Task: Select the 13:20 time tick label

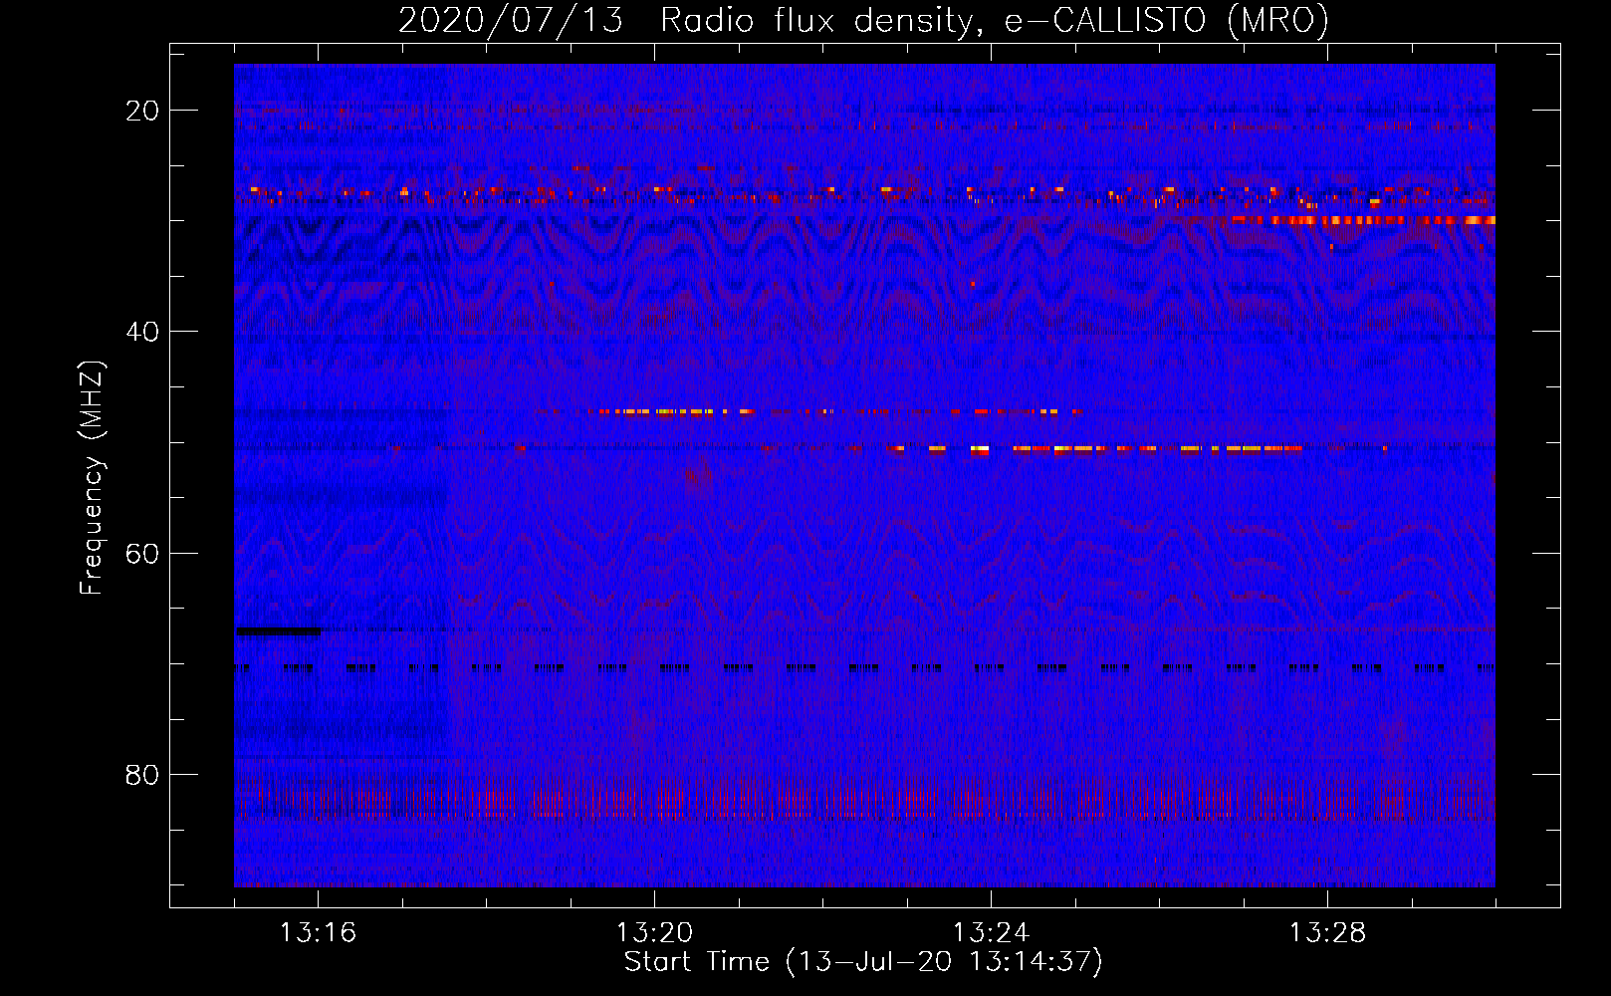Action: pyautogui.click(x=654, y=933)
